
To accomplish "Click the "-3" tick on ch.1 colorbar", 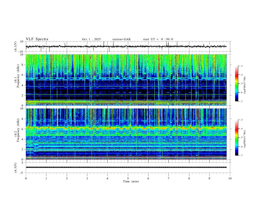I will pos(241,66).
